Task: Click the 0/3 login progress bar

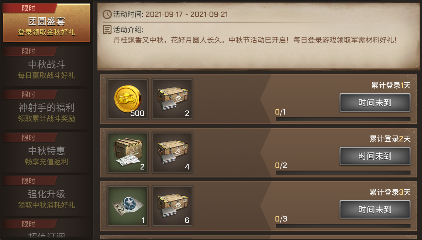Action: [x=343, y=226]
